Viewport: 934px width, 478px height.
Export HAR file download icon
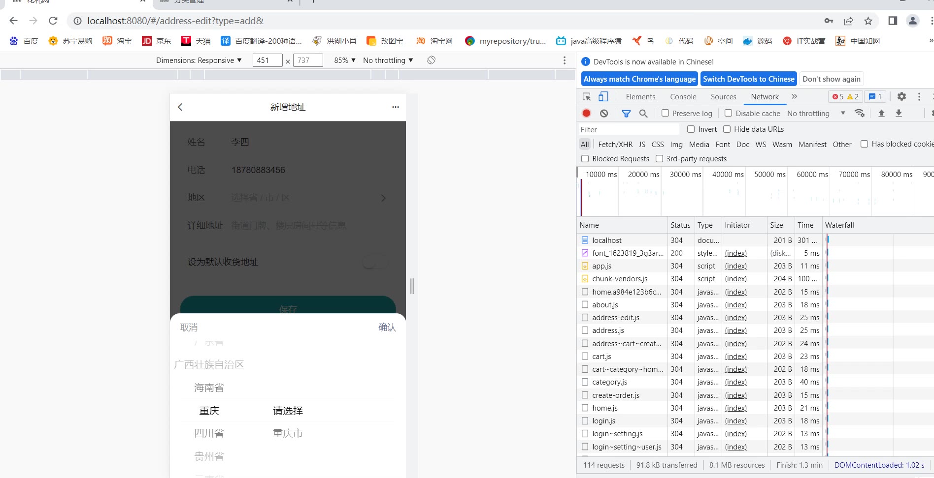click(899, 113)
